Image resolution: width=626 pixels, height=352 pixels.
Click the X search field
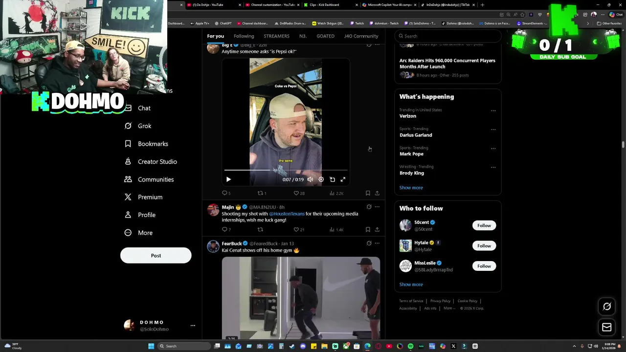point(448,36)
